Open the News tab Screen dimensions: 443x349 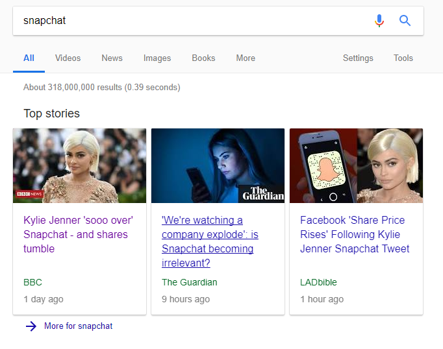[112, 58]
